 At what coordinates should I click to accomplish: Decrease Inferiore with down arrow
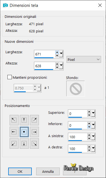(89, 127)
